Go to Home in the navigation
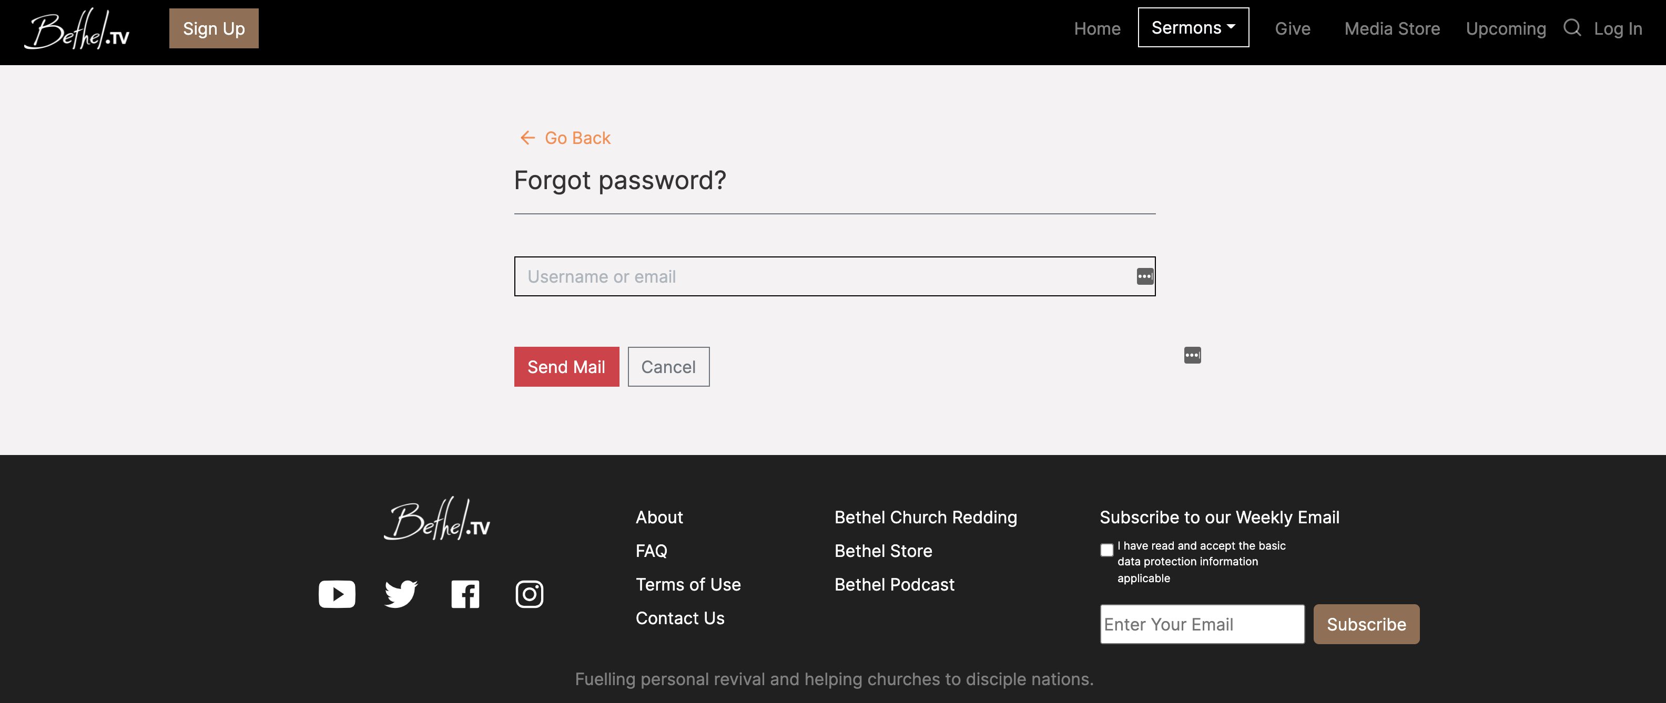Viewport: 1666px width, 703px height. 1097,29
